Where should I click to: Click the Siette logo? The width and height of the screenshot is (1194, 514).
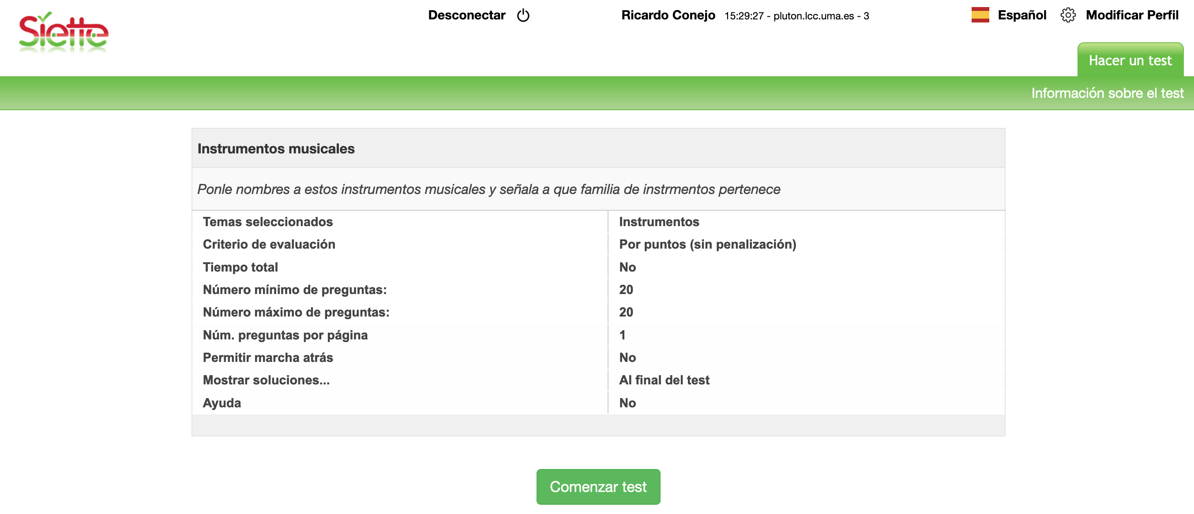click(x=64, y=33)
